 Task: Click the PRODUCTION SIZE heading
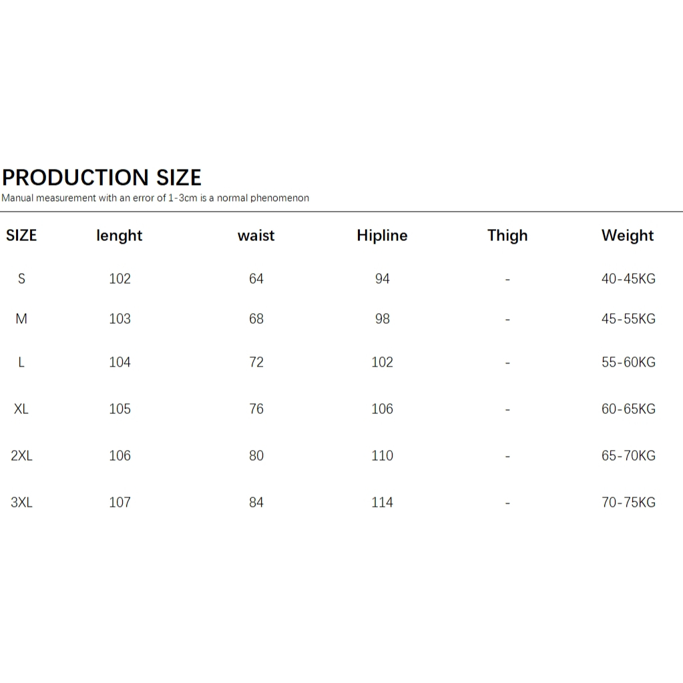[101, 178]
